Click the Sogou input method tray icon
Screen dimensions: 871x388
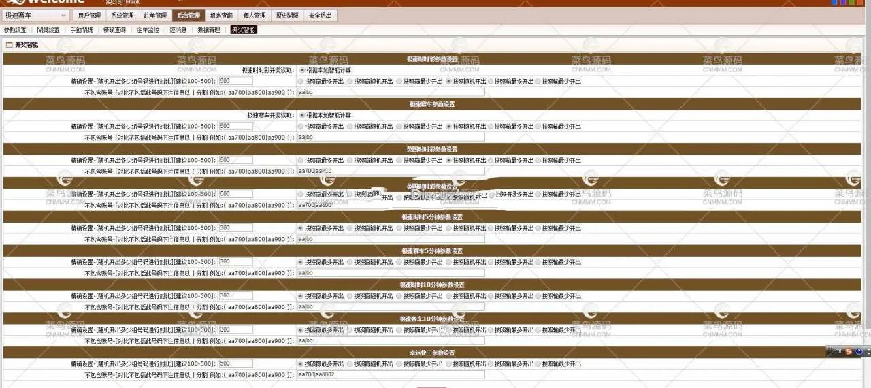click(849, 351)
